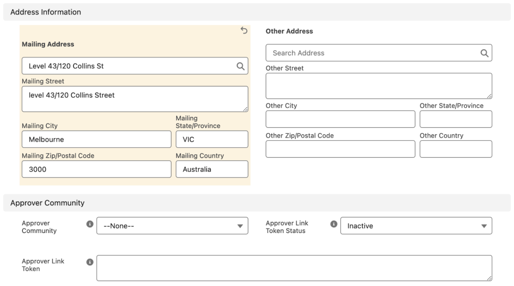Click the Other Zip/Postal Code field
The height and width of the screenshot is (286, 514).
(x=341, y=149)
